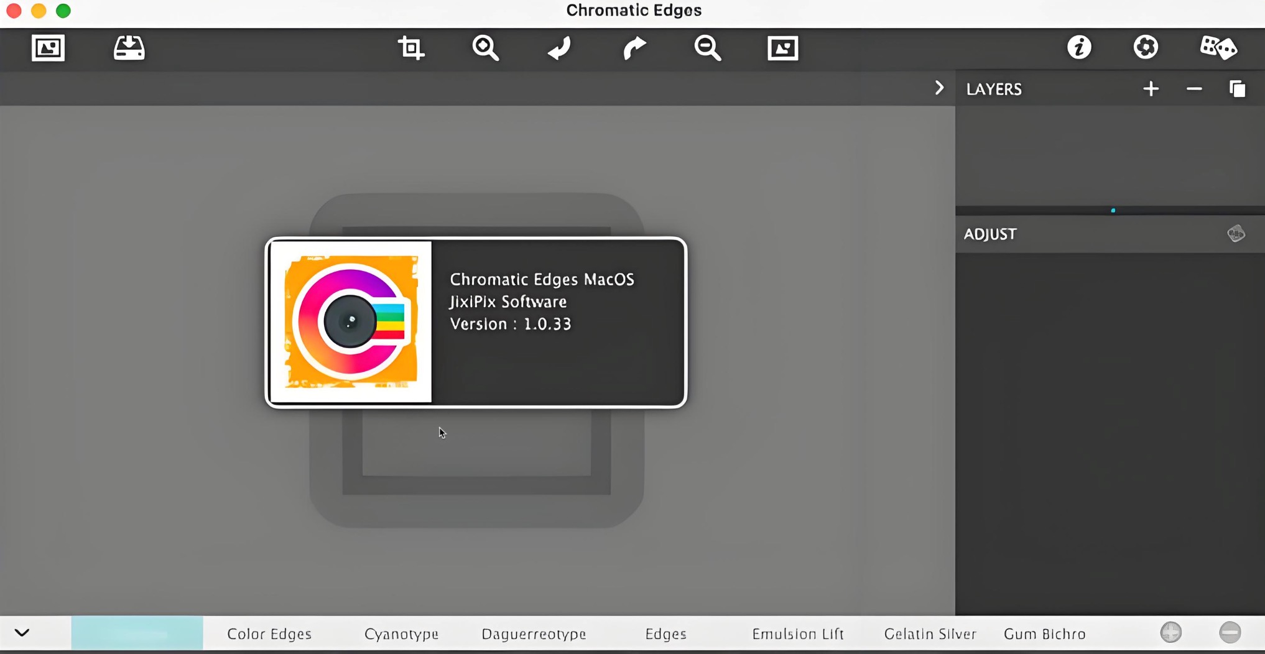Collapse the presets bar chevron
This screenshot has height=654, width=1265.
pyautogui.click(x=22, y=633)
